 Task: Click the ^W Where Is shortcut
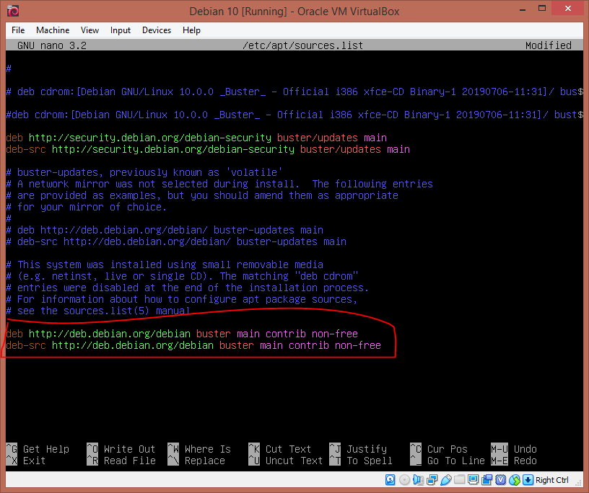tap(199, 449)
